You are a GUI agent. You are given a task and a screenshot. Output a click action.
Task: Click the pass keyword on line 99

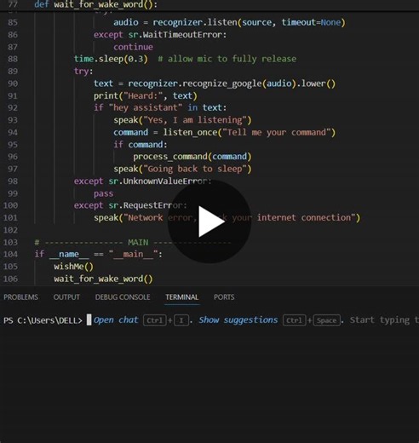103,193
